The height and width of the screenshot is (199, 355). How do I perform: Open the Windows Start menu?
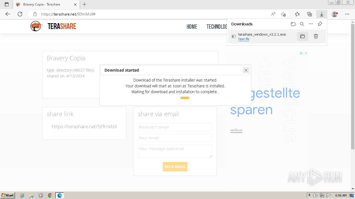click(8, 195)
